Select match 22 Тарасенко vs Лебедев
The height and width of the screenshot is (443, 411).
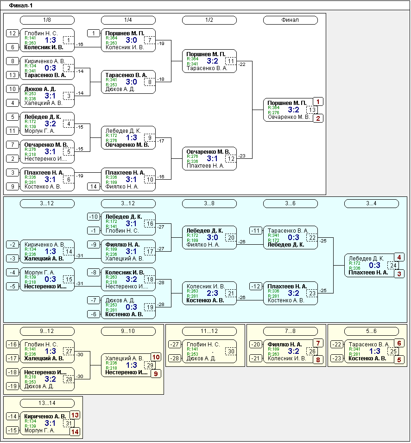click(x=291, y=238)
